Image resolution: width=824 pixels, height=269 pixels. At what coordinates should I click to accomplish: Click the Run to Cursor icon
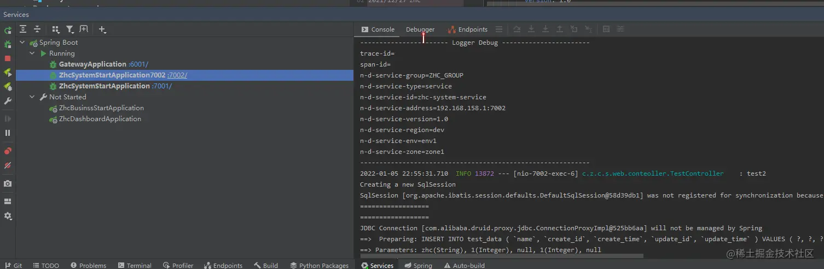point(588,29)
